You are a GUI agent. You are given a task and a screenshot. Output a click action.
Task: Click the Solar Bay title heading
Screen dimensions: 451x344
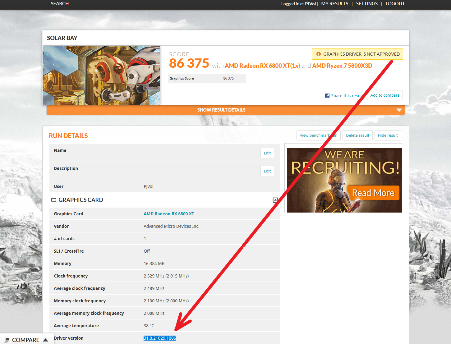tap(62, 38)
